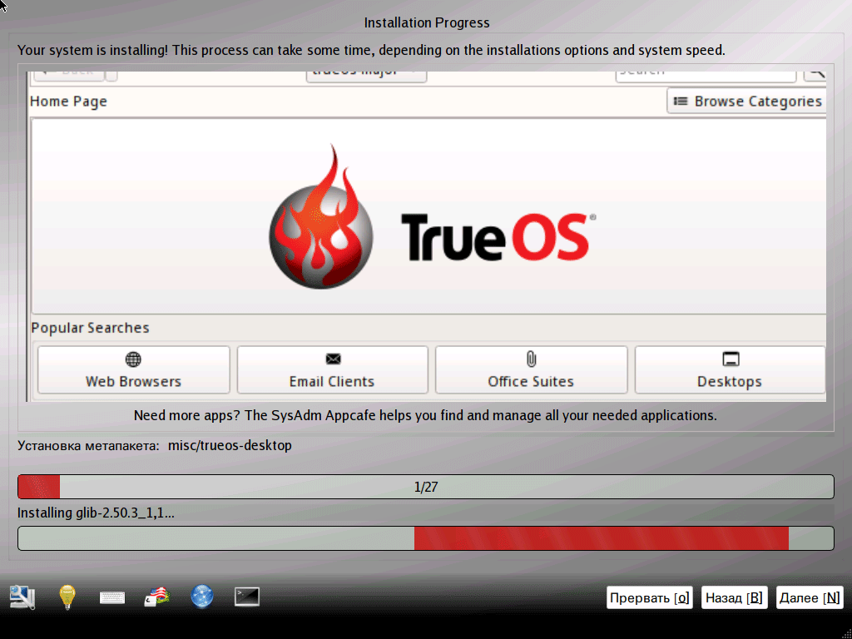Click the Installation Progress title
852x639 pixels.
point(427,22)
